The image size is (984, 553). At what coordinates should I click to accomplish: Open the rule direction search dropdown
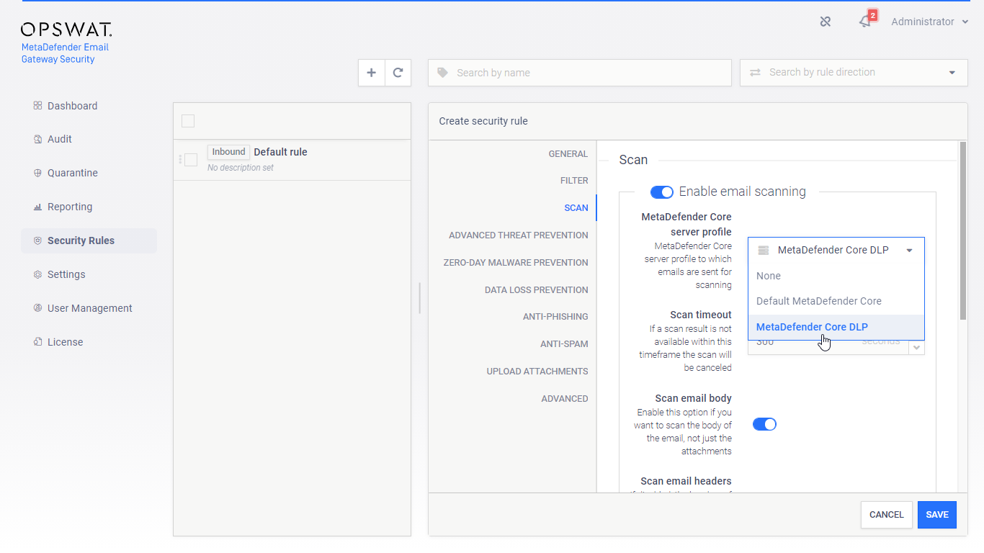[x=854, y=73]
